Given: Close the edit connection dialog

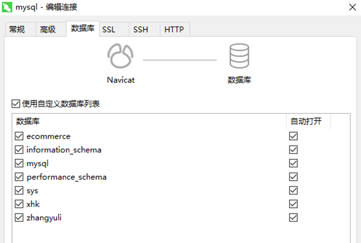Looking at the screenshot, I should click(352, 7).
